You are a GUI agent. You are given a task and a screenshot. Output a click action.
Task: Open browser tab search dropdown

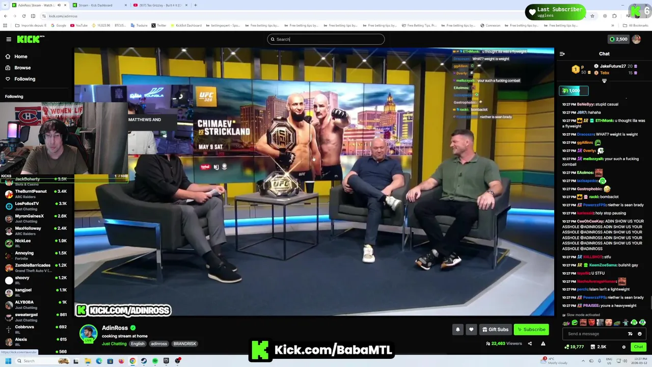coord(5,5)
